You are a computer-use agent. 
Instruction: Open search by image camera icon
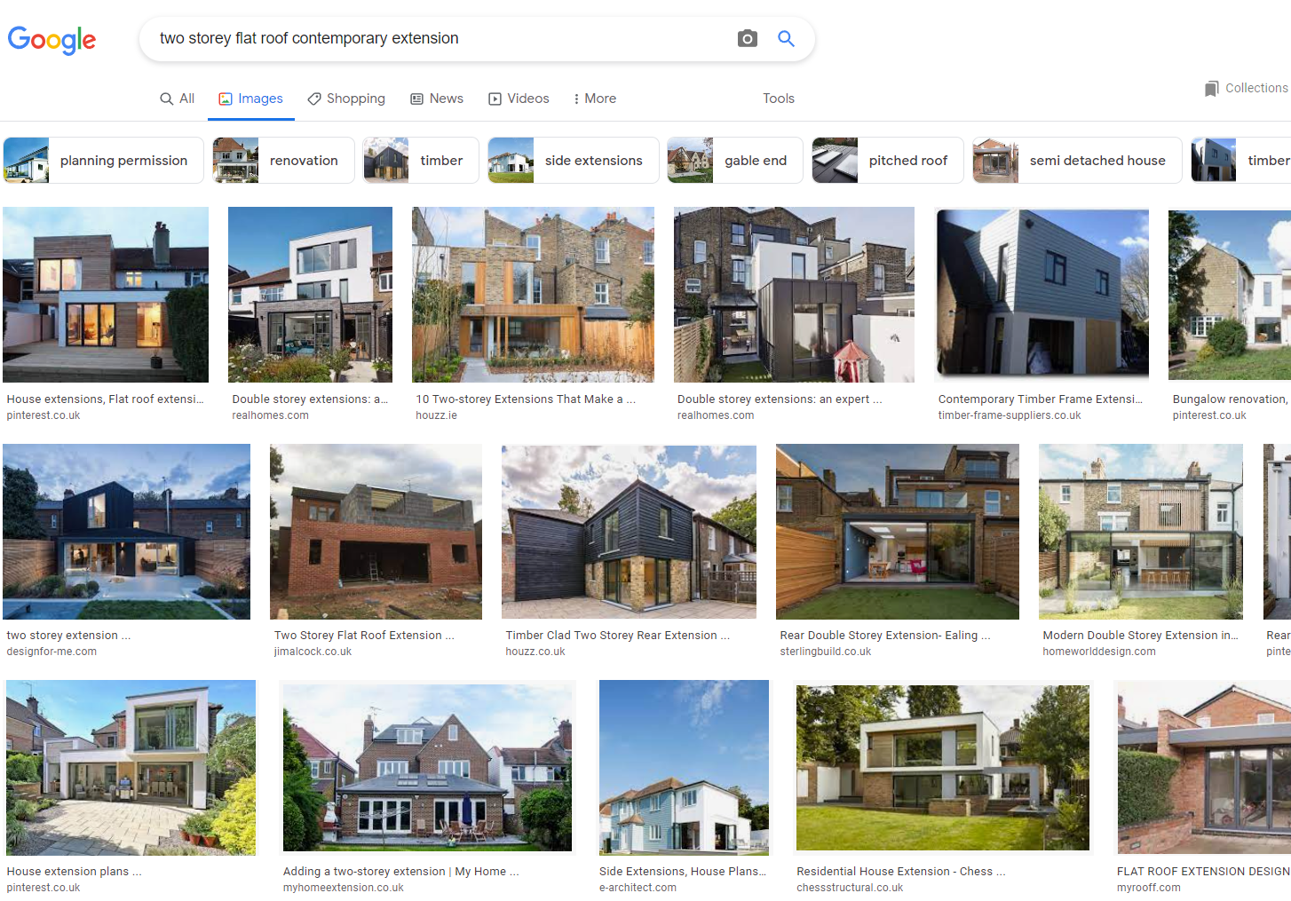tap(748, 38)
